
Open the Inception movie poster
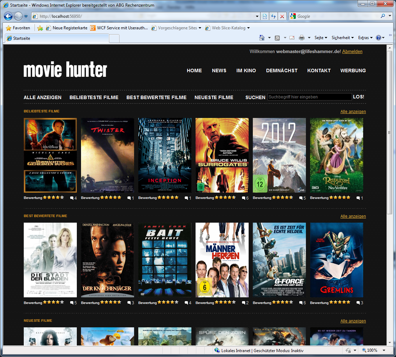[x=165, y=155]
